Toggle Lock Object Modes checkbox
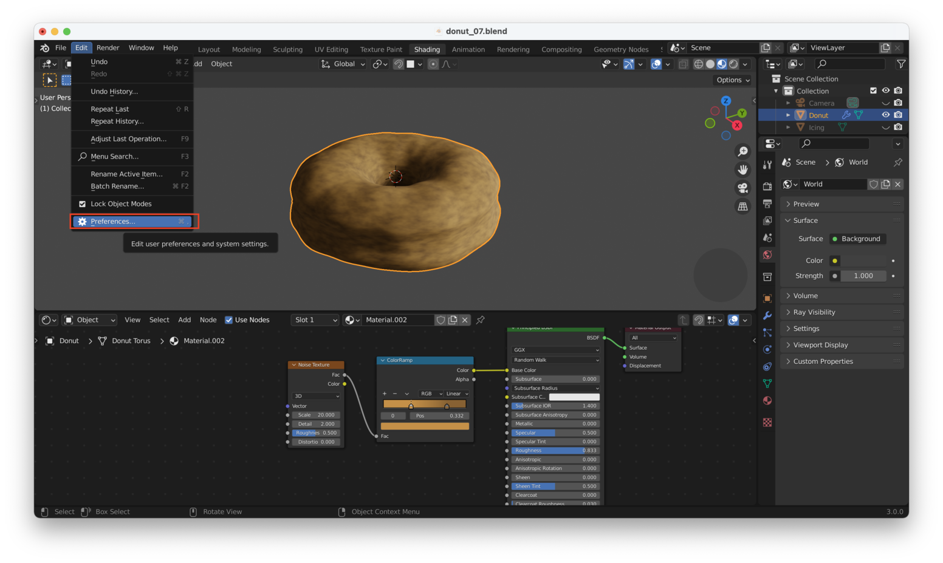 coord(83,204)
